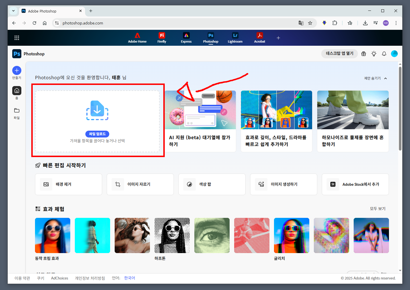
Task: Open 이용 약관 footer link
Action: point(22,278)
